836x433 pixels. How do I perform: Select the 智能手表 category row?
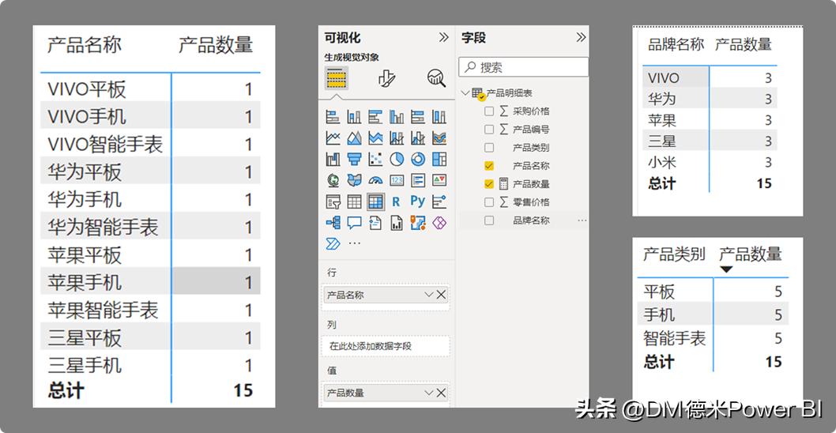tap(713, 338)
